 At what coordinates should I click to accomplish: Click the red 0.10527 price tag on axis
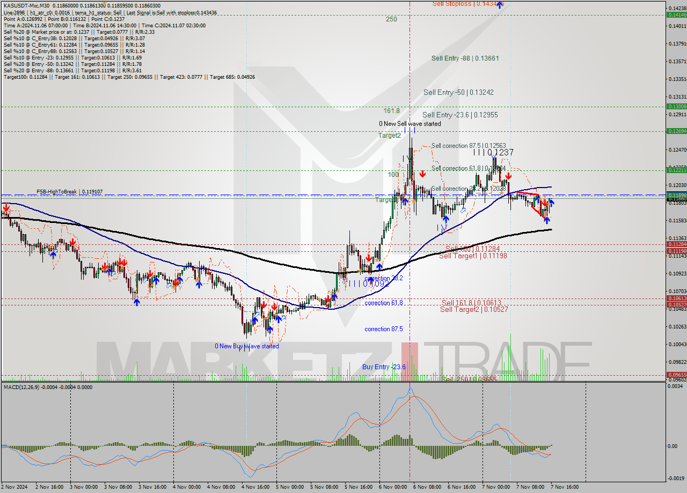coord(676,305)
